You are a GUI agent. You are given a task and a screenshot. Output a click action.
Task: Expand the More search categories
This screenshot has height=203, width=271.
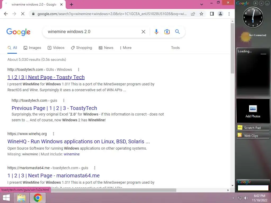(x=125, y=48)
